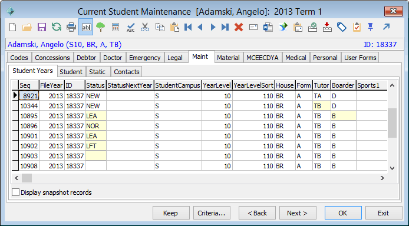
Task: Open the Criteria... dialog button
Action: pos(212,213)
